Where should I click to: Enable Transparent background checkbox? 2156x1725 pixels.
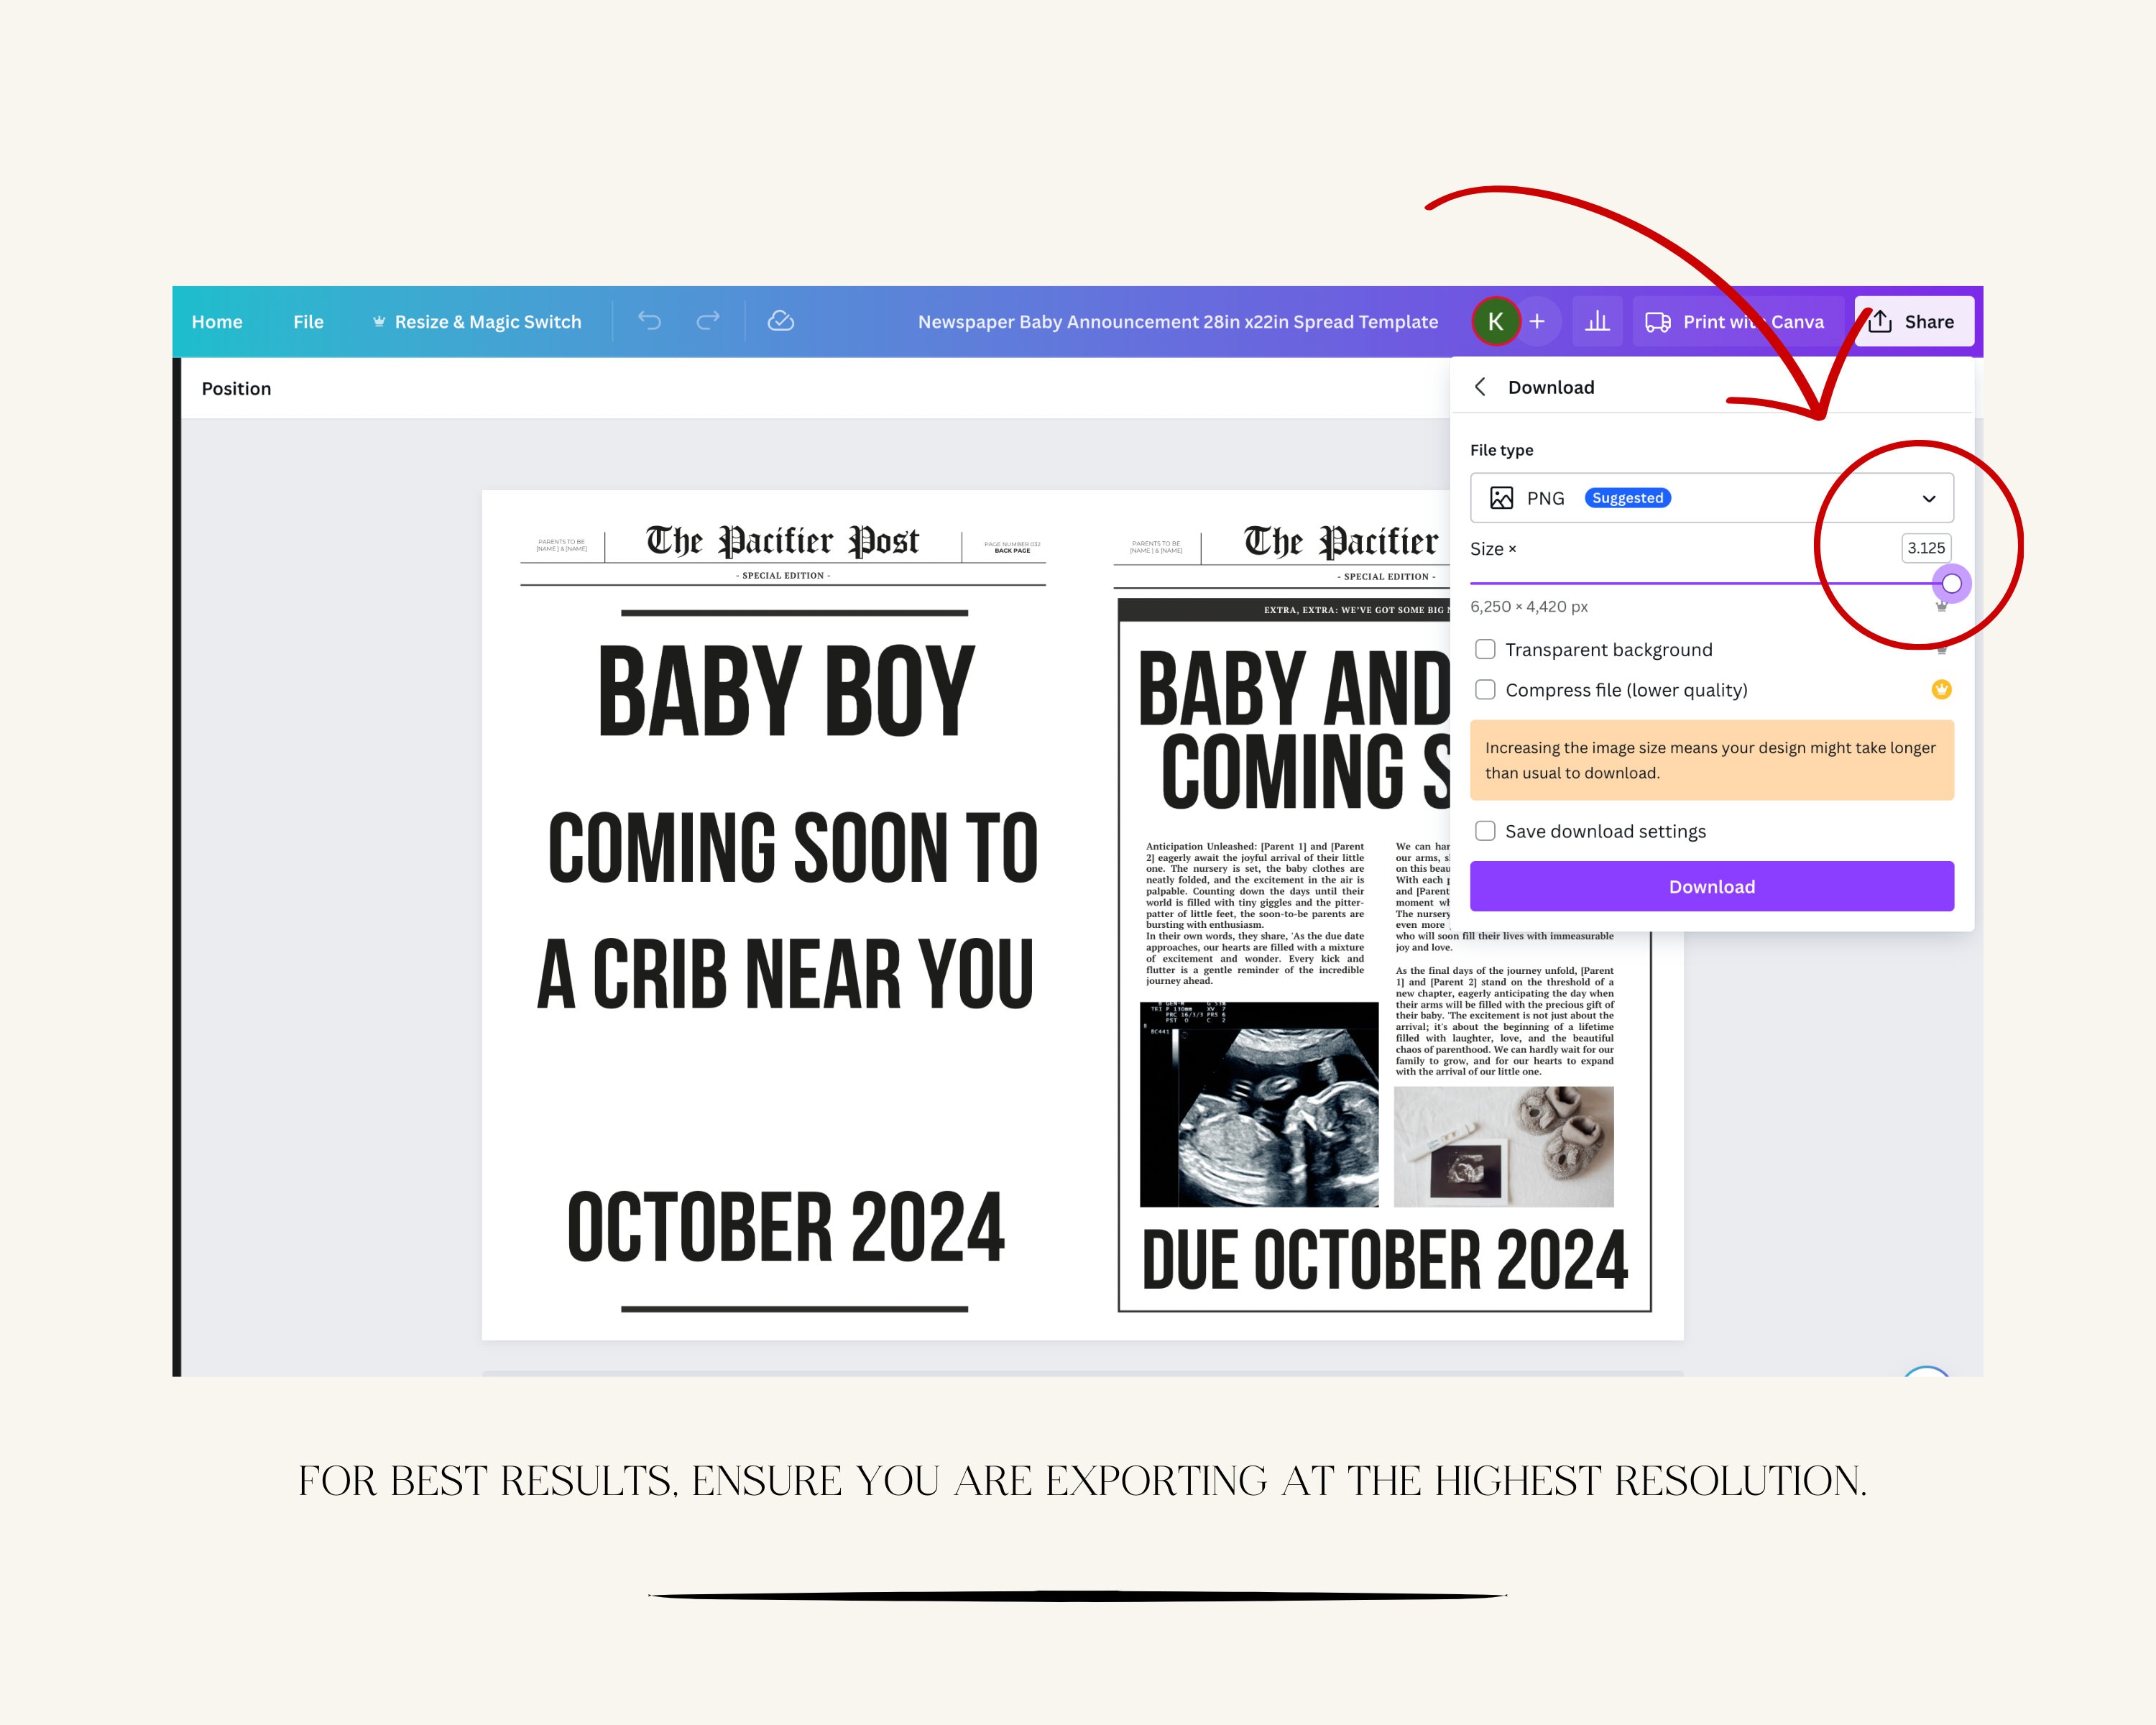[x=1486, y=650]
